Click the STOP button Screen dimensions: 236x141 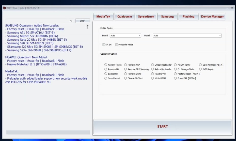tap(83, 21)
